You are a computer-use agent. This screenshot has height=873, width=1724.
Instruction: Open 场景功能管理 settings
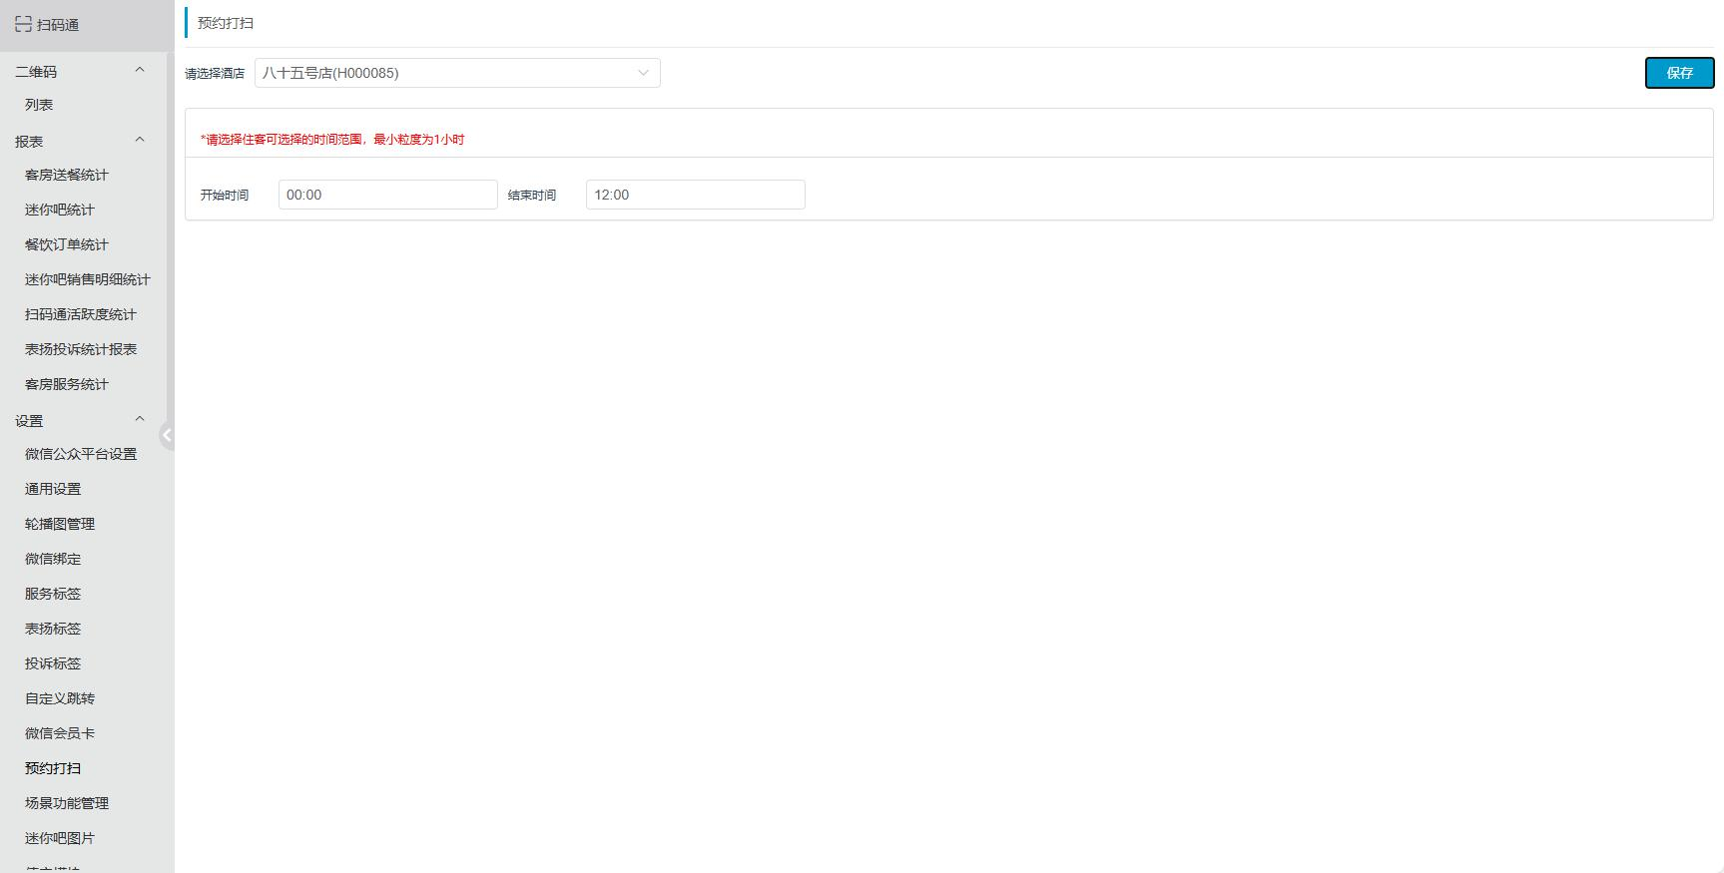(67, 803)
